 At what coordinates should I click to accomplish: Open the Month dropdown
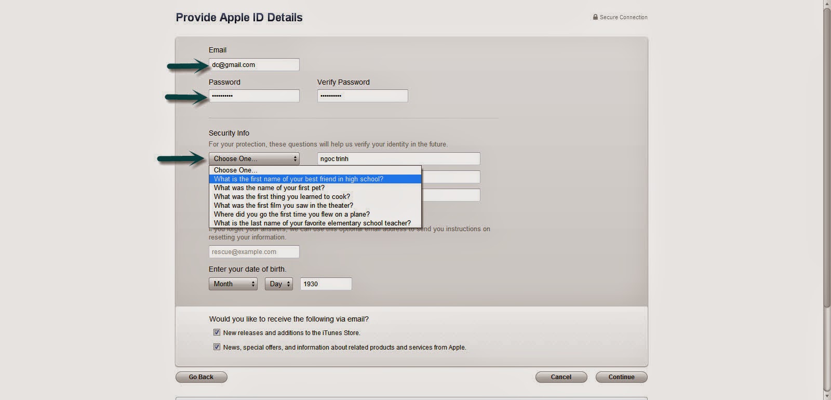pos(233,284)
